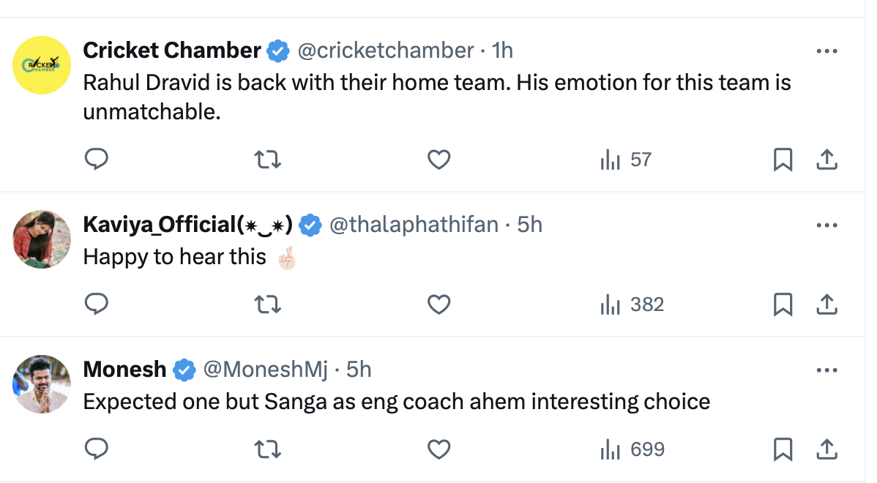The height and width of the screenshot is (483, 877).
Task: Reply to Monesh's Sanga coach tweet
Action: coord(97,449)
